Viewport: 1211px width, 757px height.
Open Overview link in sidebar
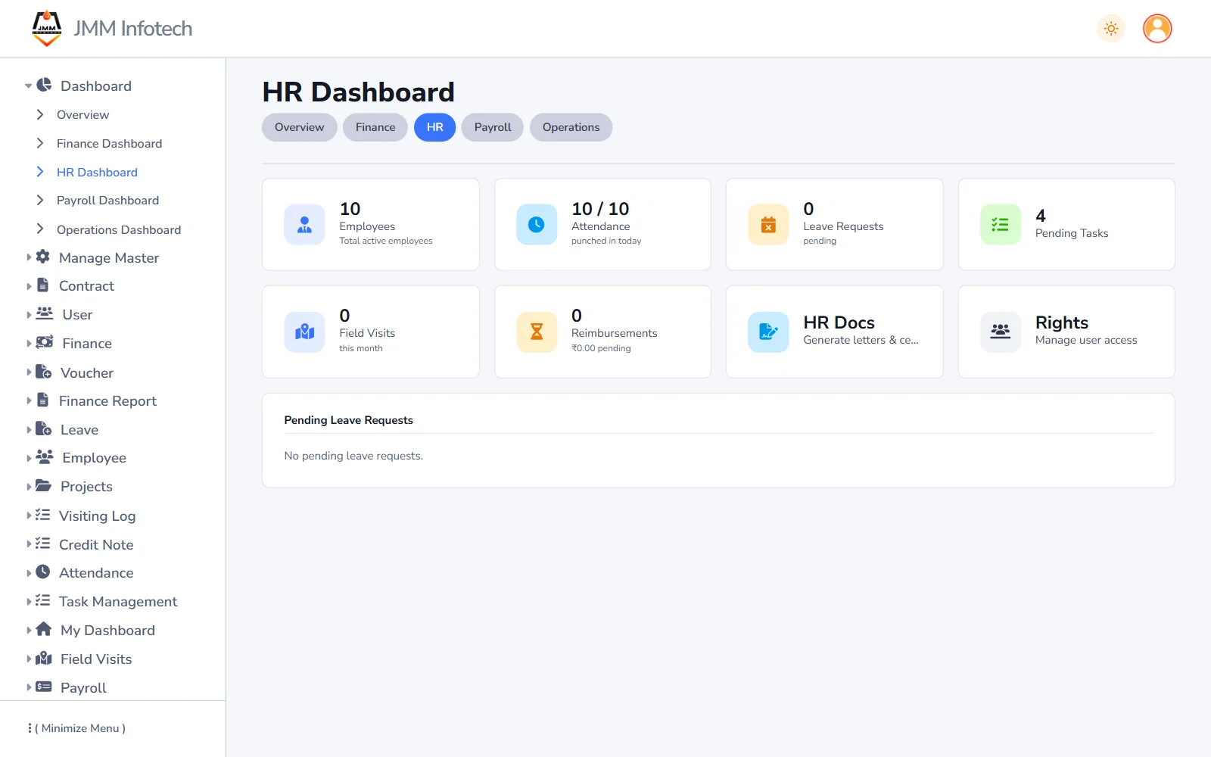82,114
